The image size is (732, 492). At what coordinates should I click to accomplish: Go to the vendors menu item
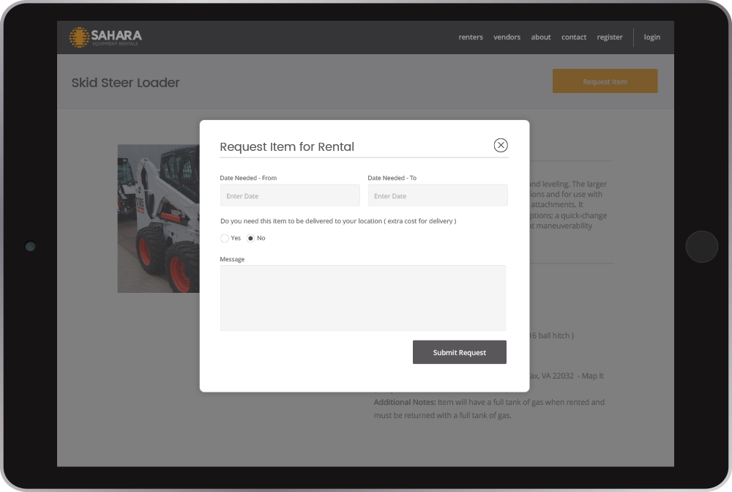coord(507,37)
